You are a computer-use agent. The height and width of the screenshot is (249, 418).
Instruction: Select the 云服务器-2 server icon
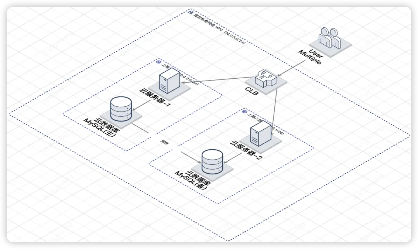click(261, 133)
